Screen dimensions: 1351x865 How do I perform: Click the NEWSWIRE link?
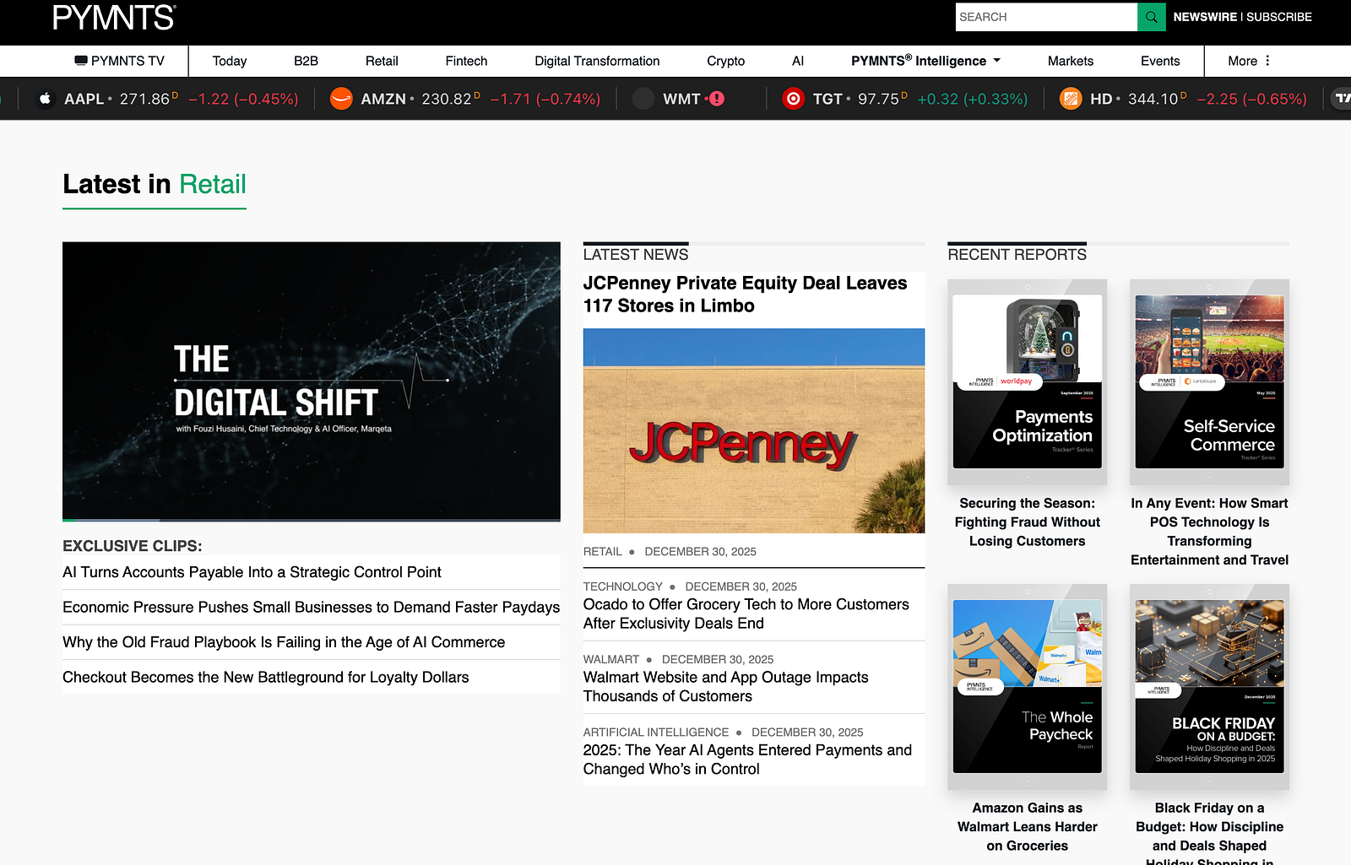pos(1205,17)
